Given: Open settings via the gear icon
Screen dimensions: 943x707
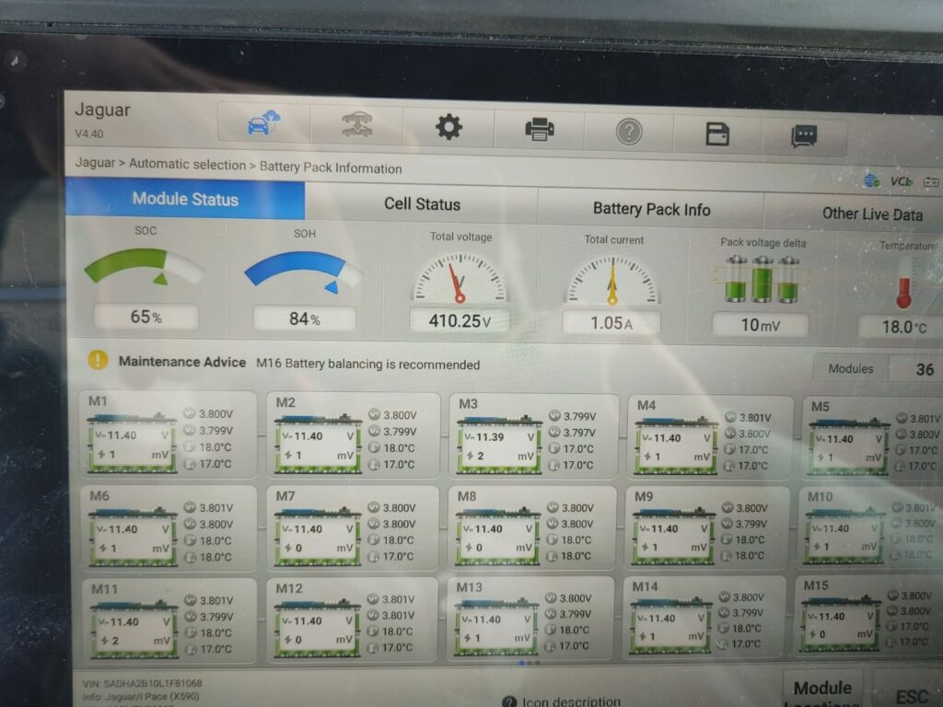Looking at the screenshot, I should point(448,127).
